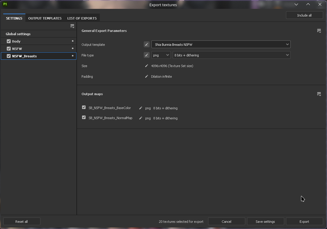This screenshot has height=229, width=327.
Task: Switch to the LIST OF EXPORTS tab
Action: pos(82,18)
